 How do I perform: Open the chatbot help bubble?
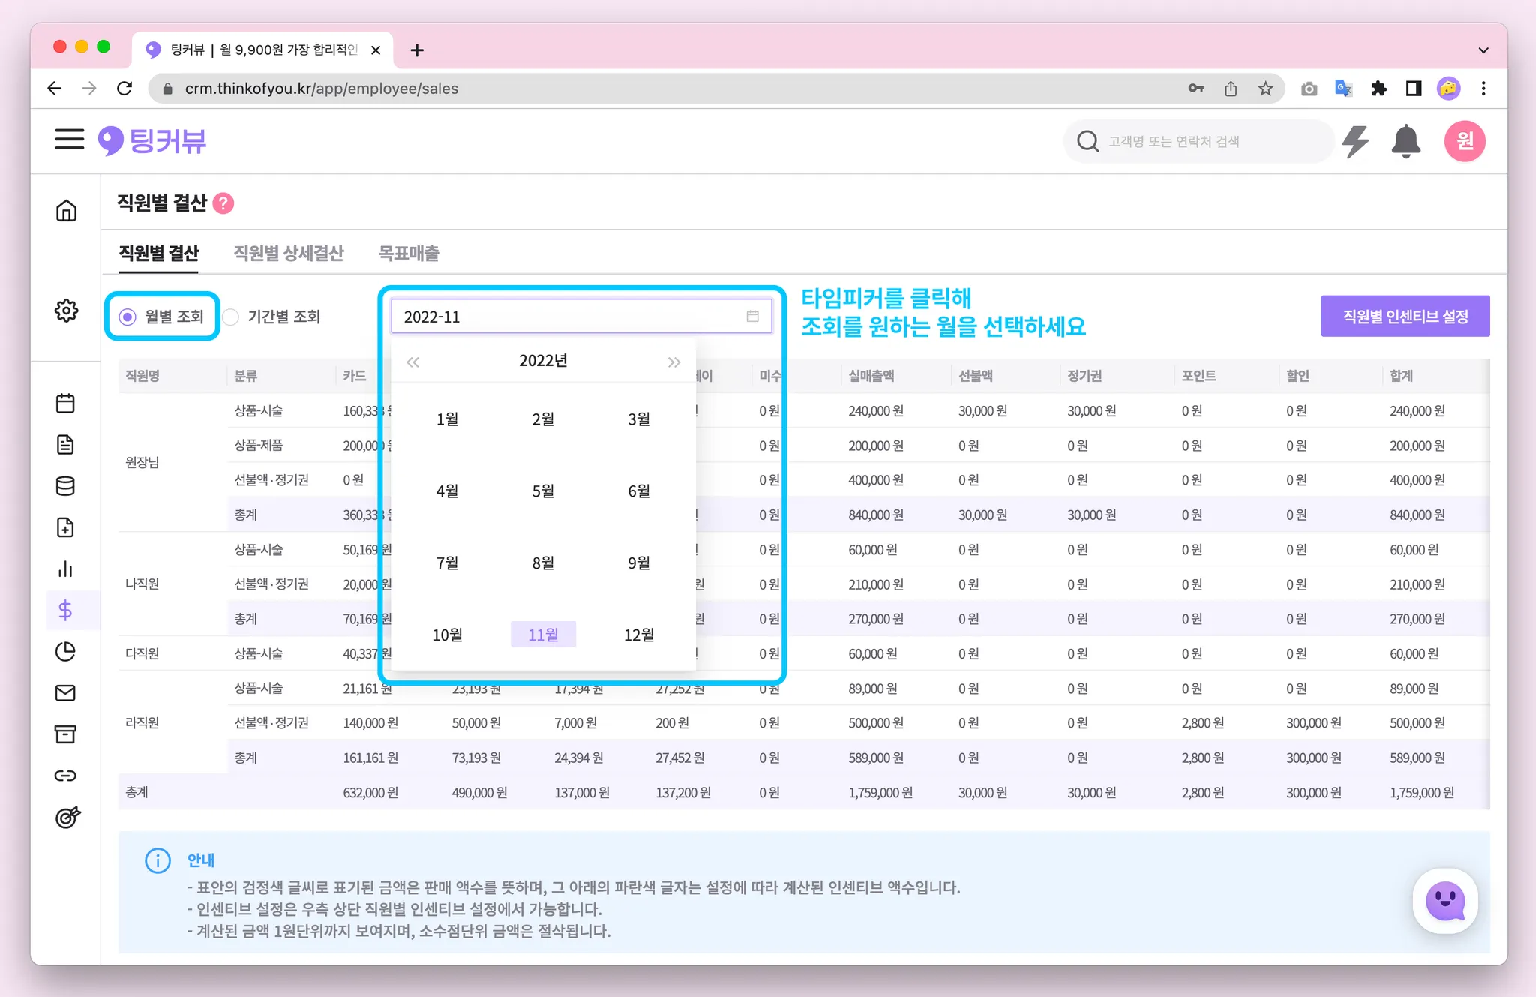(1444, 900)
